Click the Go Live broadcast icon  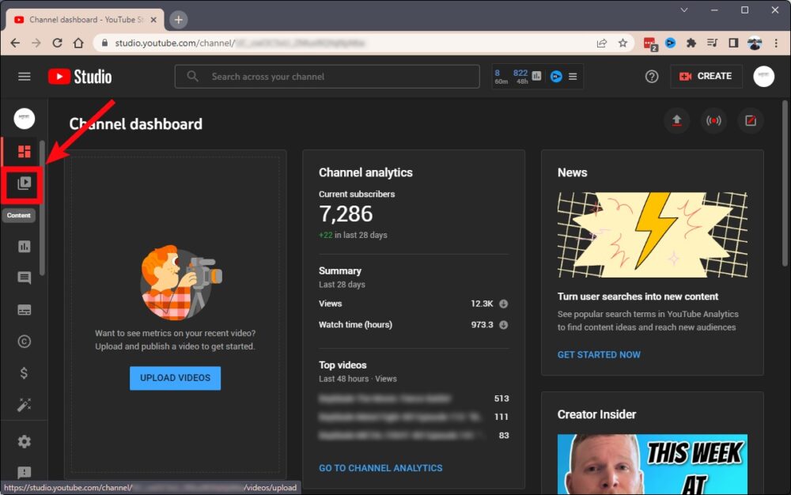point(713,121)
